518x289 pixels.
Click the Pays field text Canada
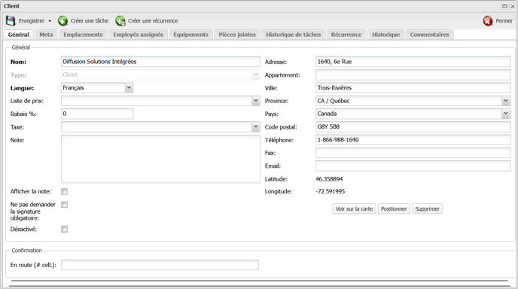point(327,114)
